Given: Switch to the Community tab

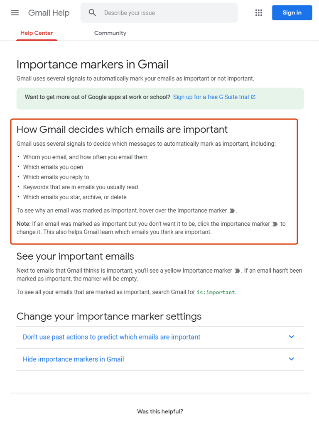Looking at the screenshot, I should pyautogui.click(x=110, y=33).
